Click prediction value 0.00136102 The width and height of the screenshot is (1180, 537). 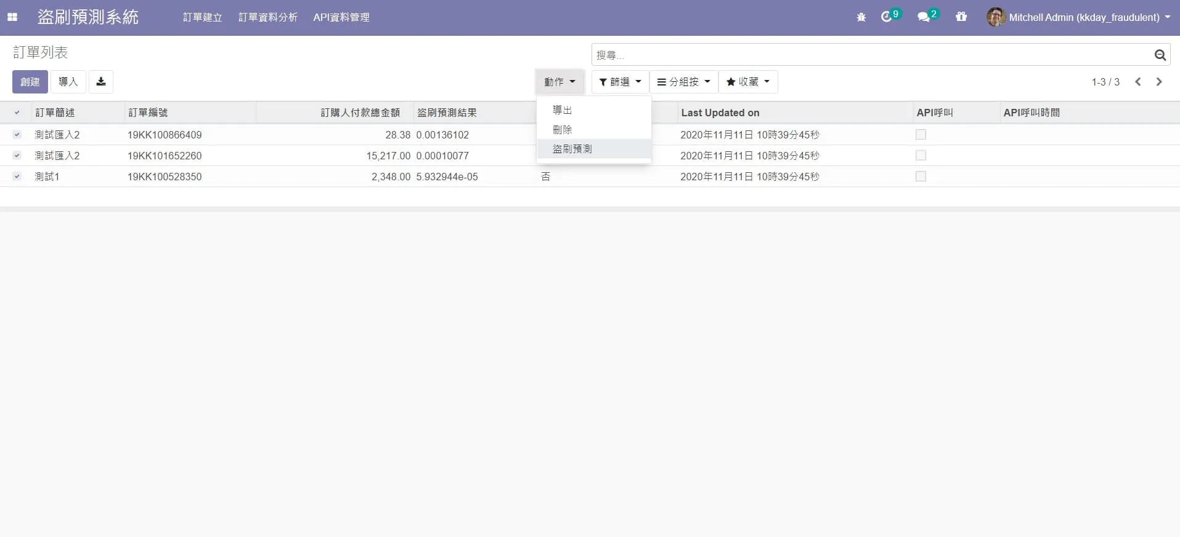(x=442, y=135)
